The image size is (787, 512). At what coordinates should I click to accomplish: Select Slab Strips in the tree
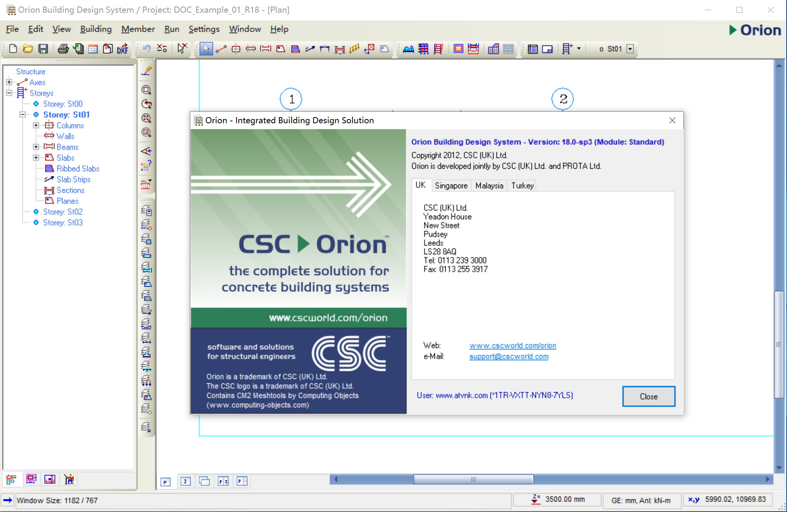(74, 179)
